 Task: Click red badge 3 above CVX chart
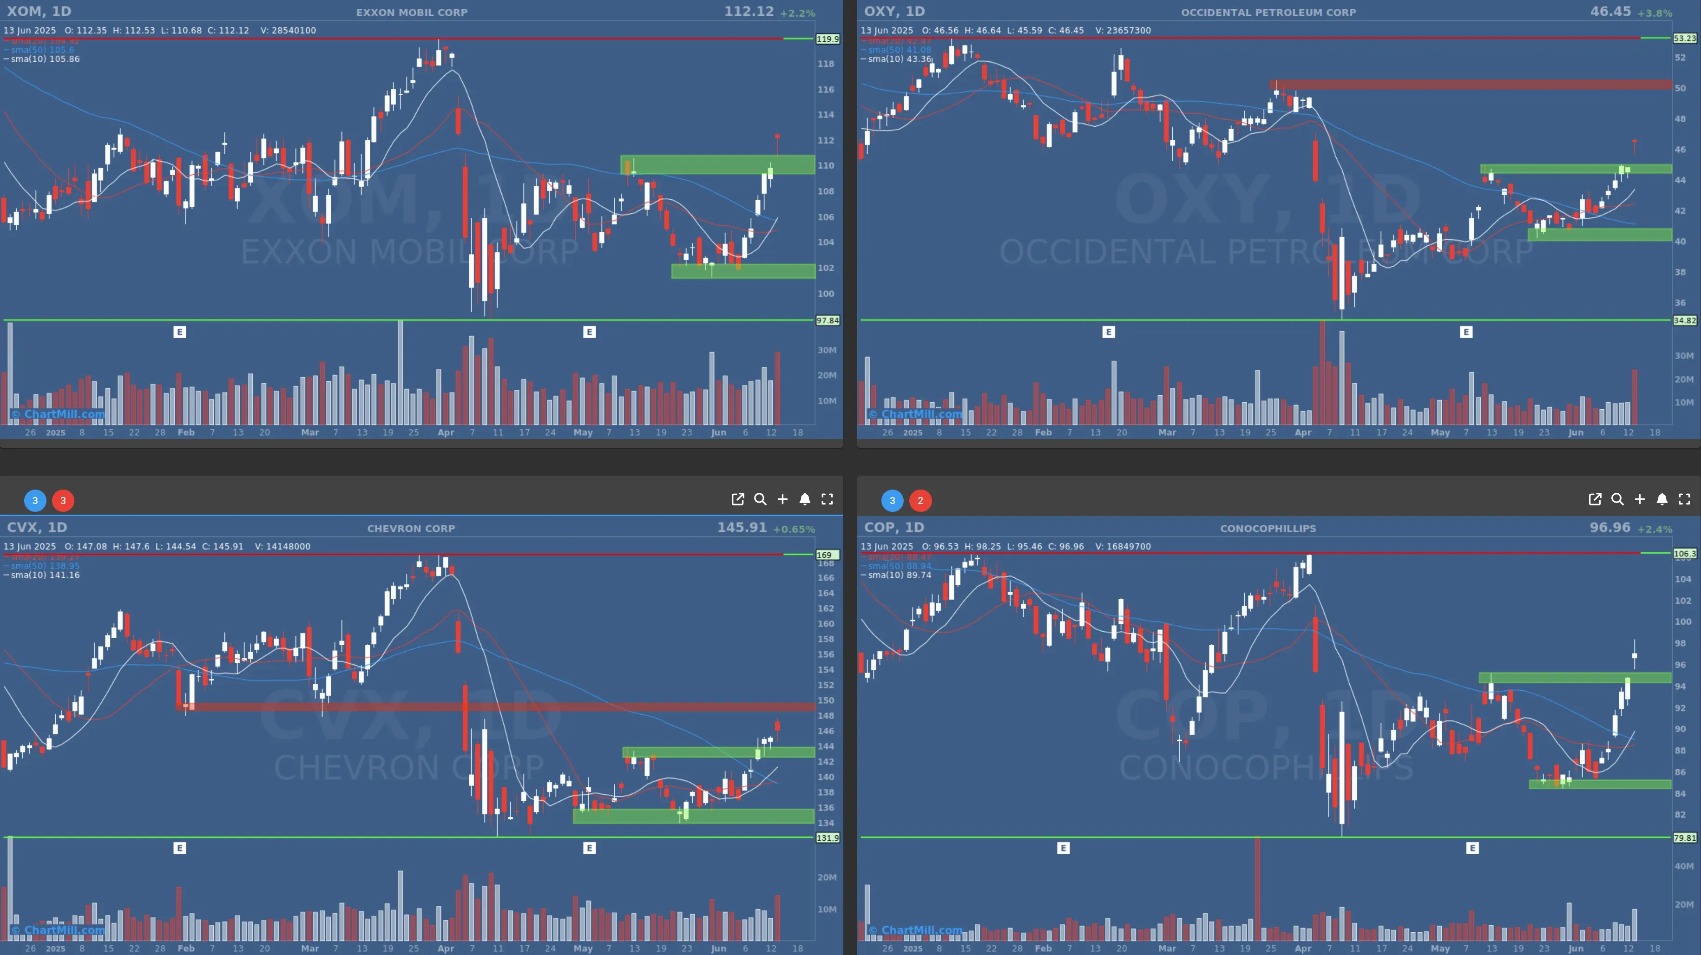63,501
